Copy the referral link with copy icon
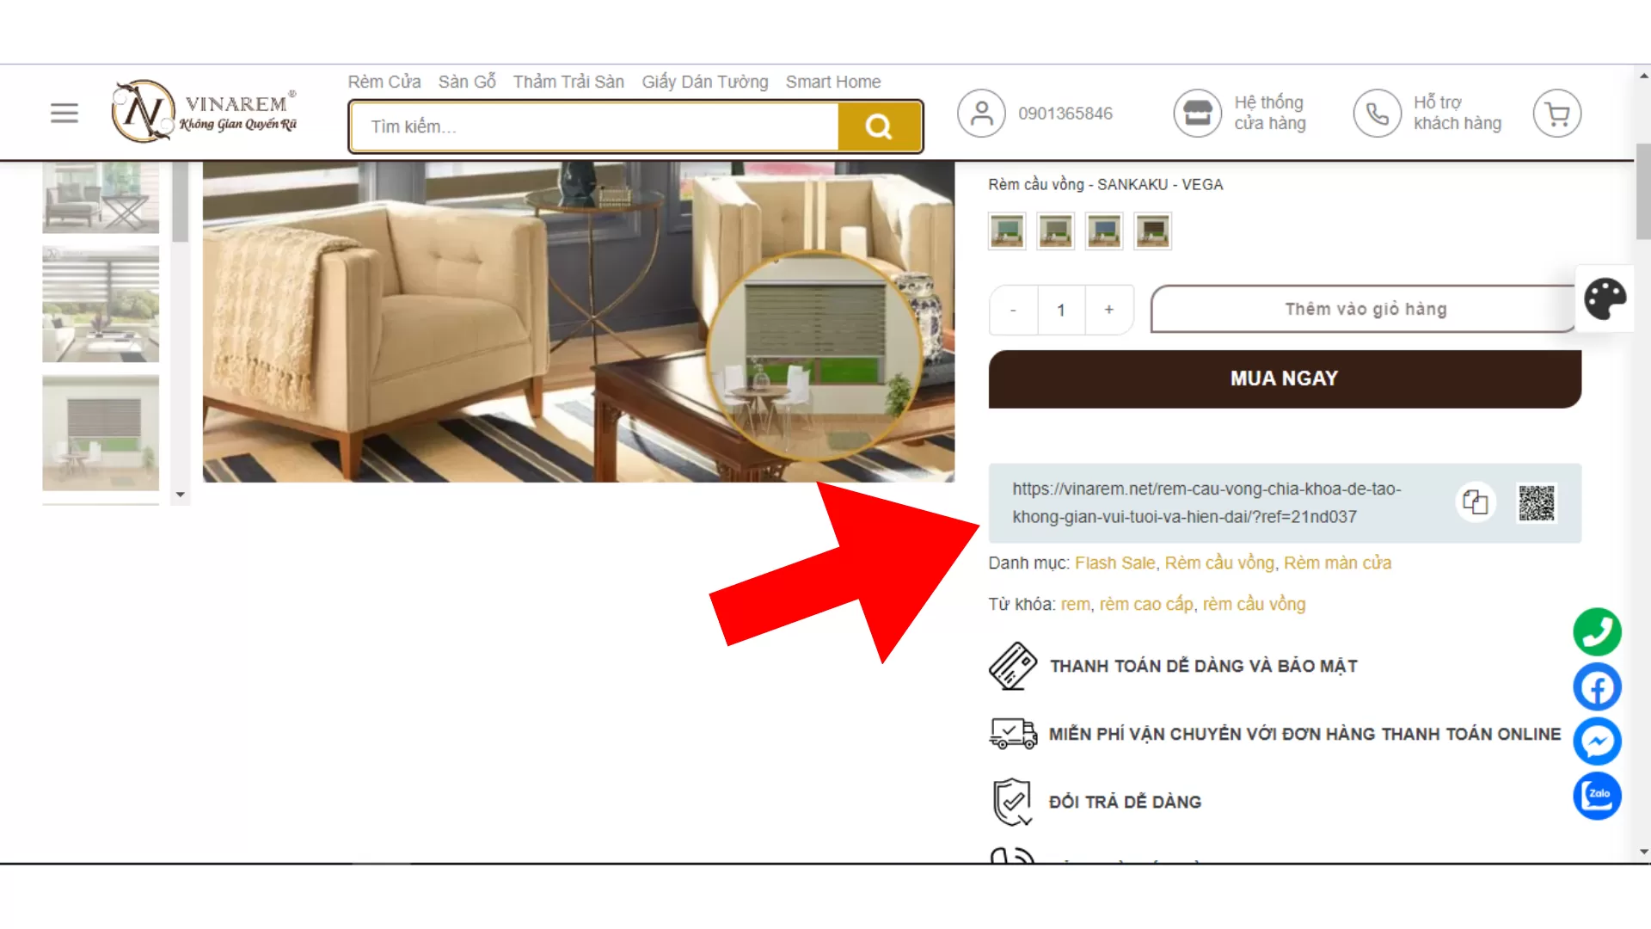This screenshot has height=929, width=1651. 1476,502
